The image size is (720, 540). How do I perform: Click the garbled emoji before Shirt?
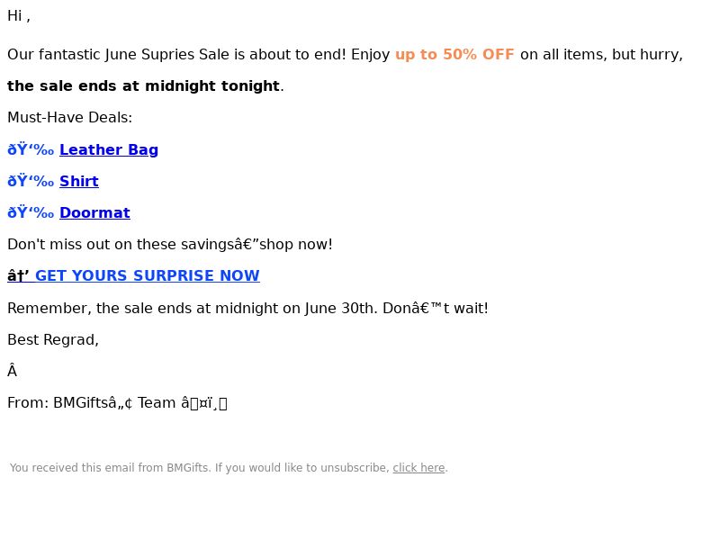[x=31, y=182]
